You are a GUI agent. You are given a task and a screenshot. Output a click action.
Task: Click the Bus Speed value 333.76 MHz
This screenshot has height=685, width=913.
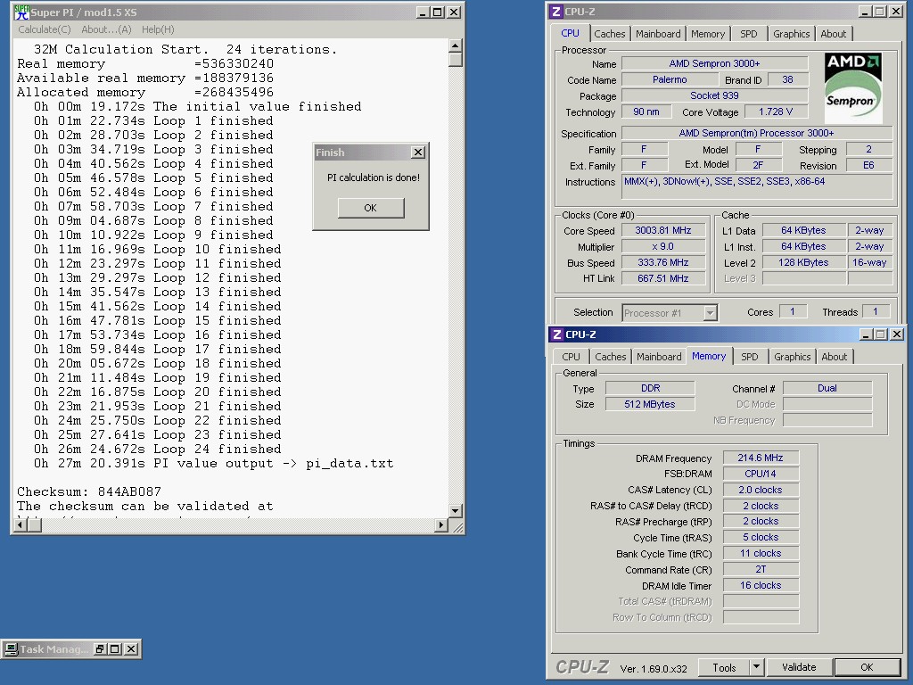click(x=663, y=262)
